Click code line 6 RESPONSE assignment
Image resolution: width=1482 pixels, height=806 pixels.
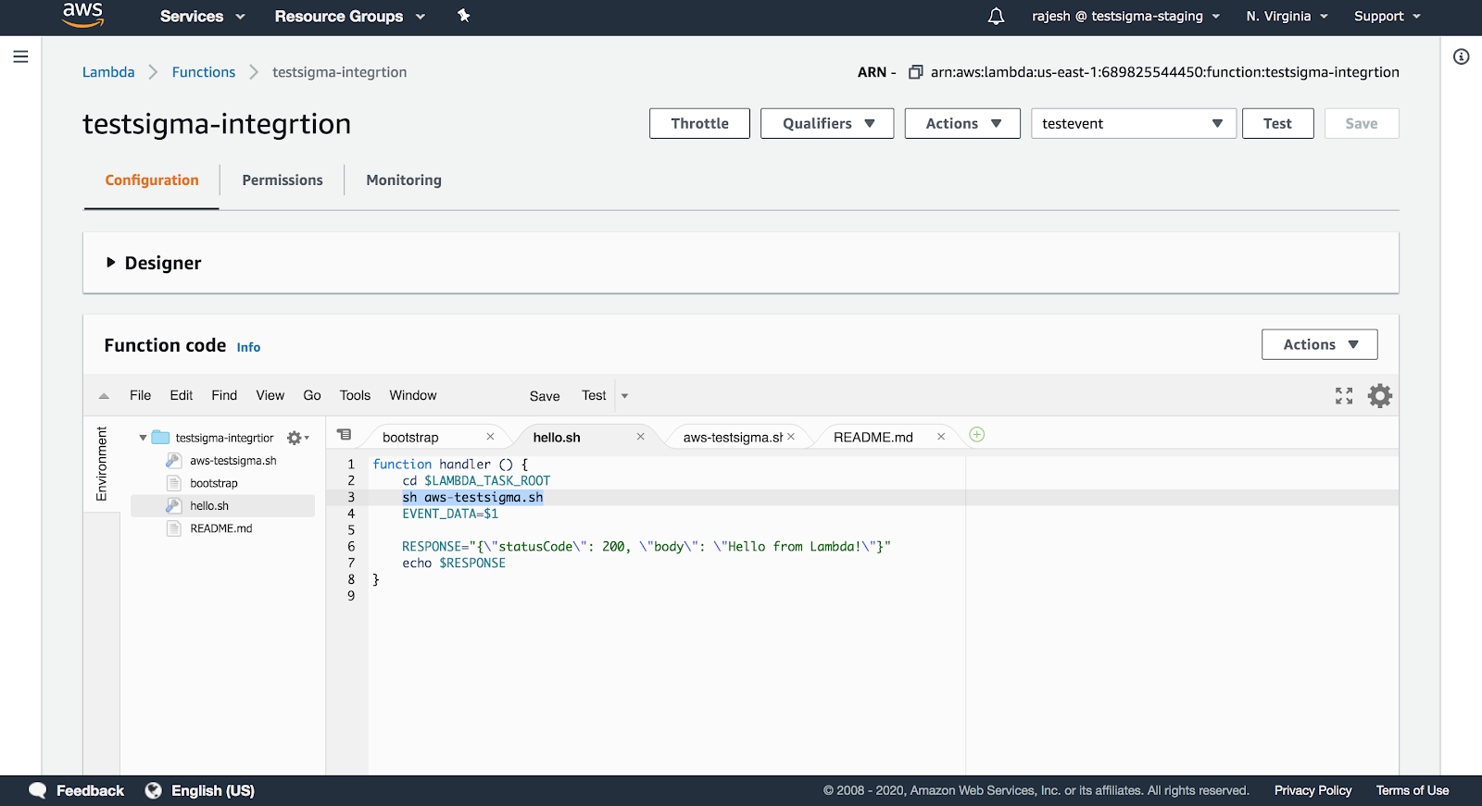click(646, 547)
